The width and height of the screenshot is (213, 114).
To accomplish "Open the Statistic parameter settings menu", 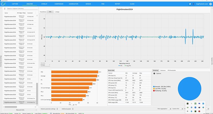I will point(57,109).
